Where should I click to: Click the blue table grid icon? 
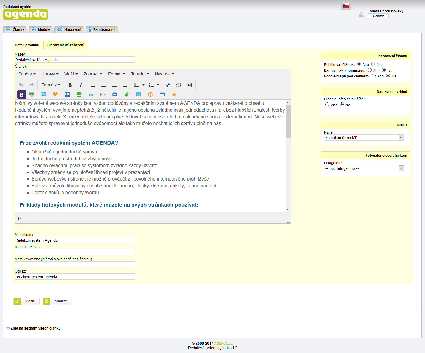tap(67, 94)
